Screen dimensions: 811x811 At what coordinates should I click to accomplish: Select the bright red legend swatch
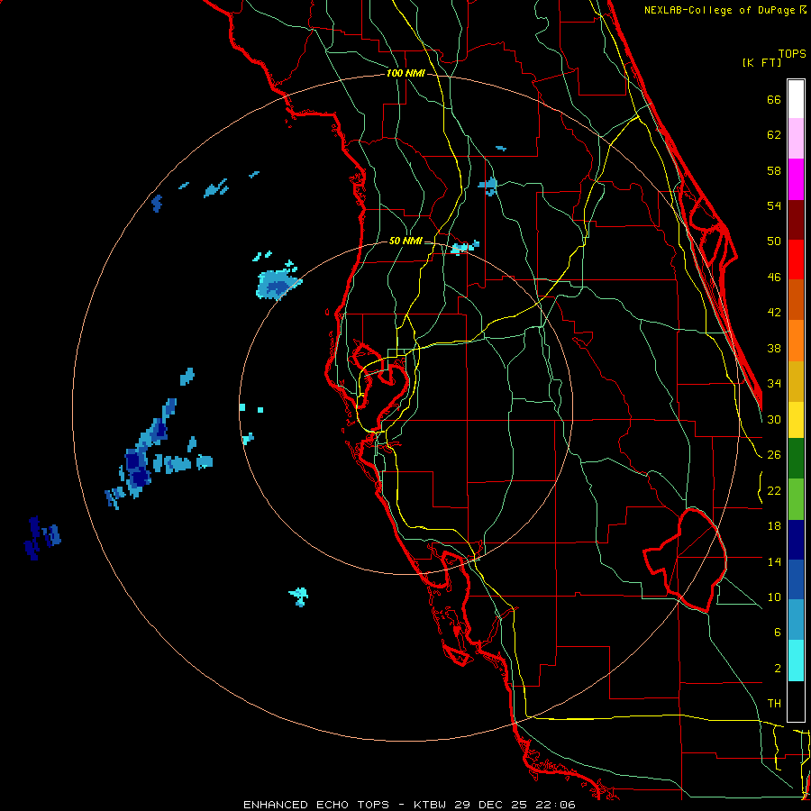(x=796, y=260)
